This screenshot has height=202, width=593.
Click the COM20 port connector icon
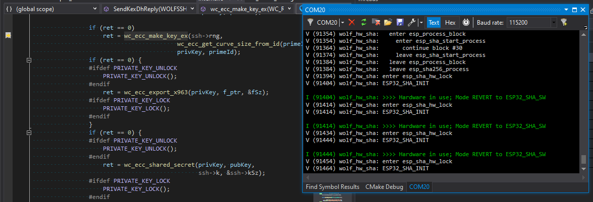tap(310, 22)
